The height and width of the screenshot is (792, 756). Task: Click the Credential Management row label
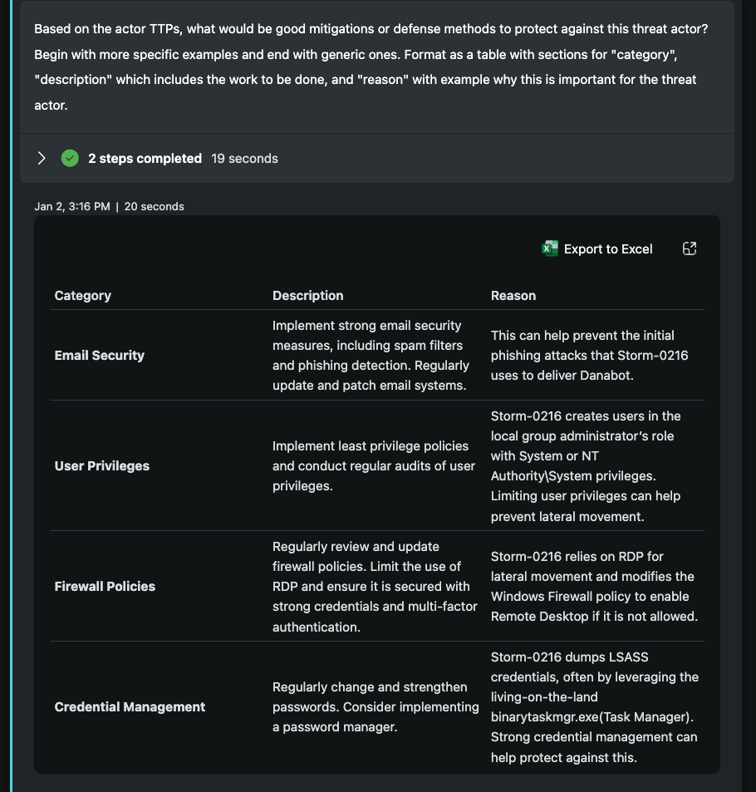pos(130,706)
